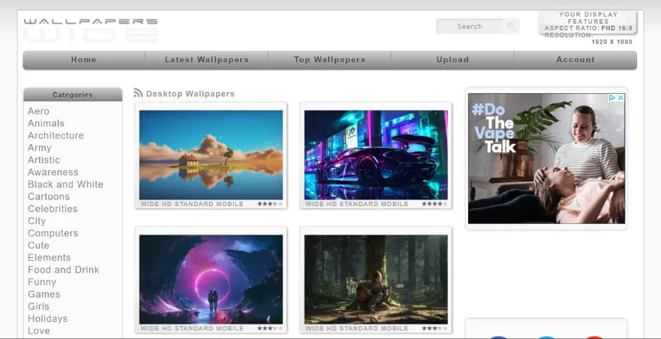Click WIDE HD STANDARD MOBILE under neon car
Viewport: 661px width, 339px height.
[357, 204]
